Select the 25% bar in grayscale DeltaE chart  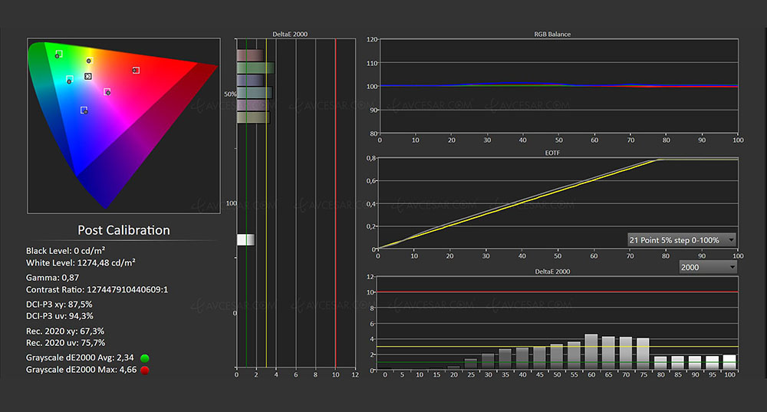click(470, 364)
